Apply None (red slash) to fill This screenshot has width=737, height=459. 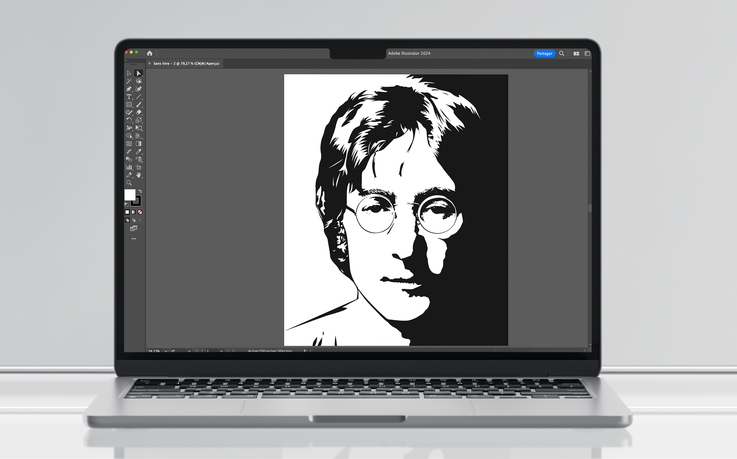pyautogui.click(x=140, y=212)
